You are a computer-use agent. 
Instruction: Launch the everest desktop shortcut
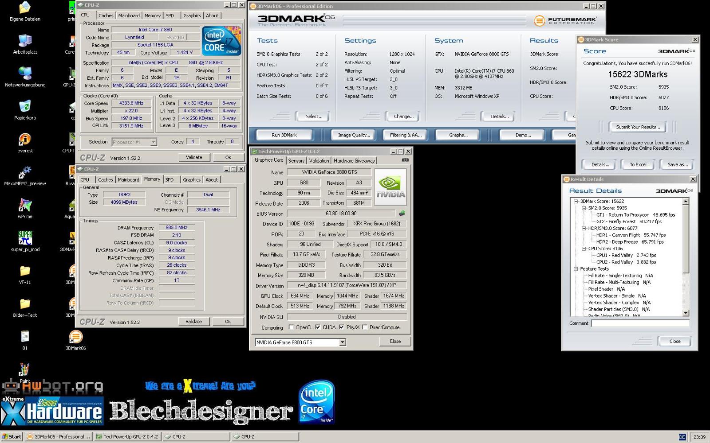pos(25,143)
